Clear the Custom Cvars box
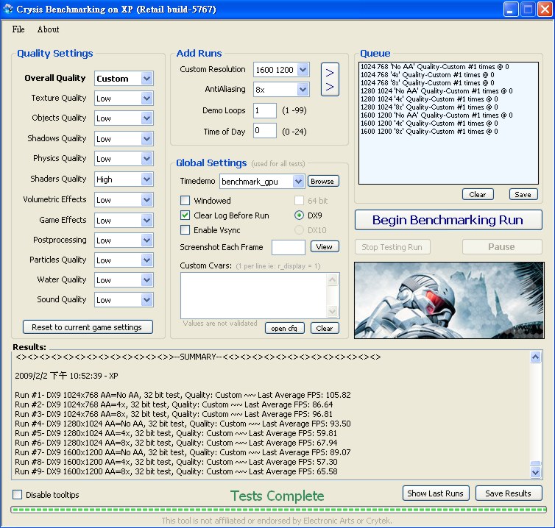Screen dimensions: 555x528 pyautogui.click(x=325, y=328)
